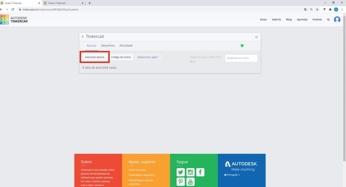
Task: Open Avisos legais e marcas comerciais link
Action: [x=141, y=182]
